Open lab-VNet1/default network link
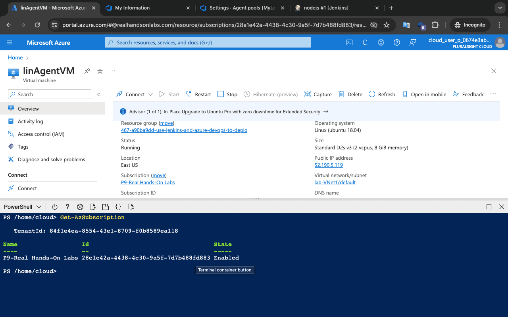 coord(335,182)
